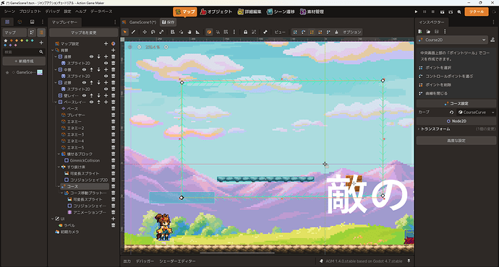
Task: Toggle visibility of スプライト2D under 近景
Action: coord(106,89)
